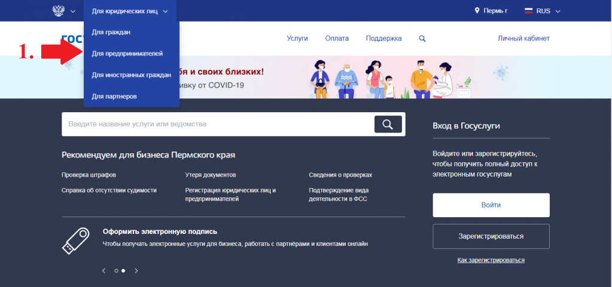
Task: Click 'Рекомендуем для бизнеса Пермского края' heading
Action: [x=148, y=155]
